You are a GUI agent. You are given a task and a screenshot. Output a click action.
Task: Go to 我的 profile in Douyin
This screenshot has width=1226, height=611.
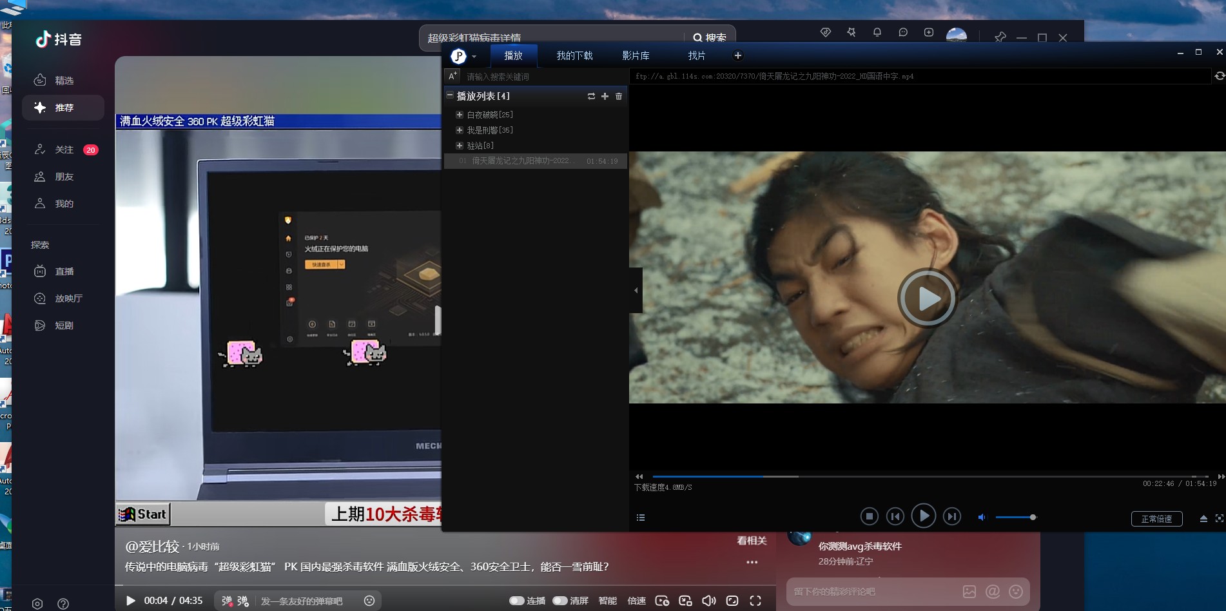click(x=63, y=204)
